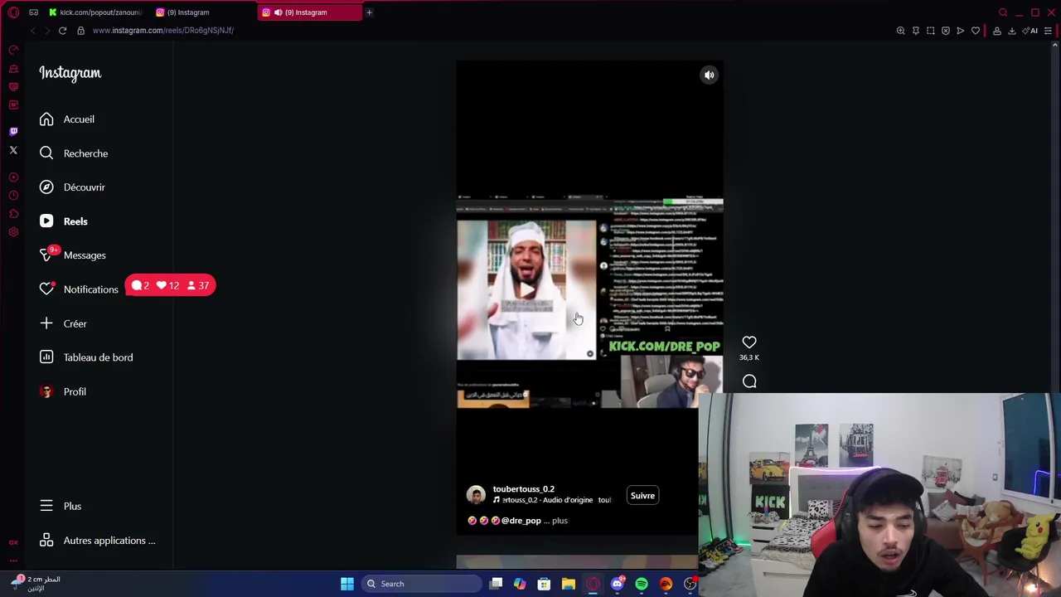The width and height of the screenshot is (1061, 597).
Task: Like the reel with heart icon
Action: [749, 342]
